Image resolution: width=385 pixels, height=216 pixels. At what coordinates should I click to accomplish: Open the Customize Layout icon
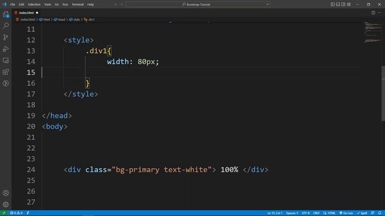pyautogui.click(x=349, y=4)
